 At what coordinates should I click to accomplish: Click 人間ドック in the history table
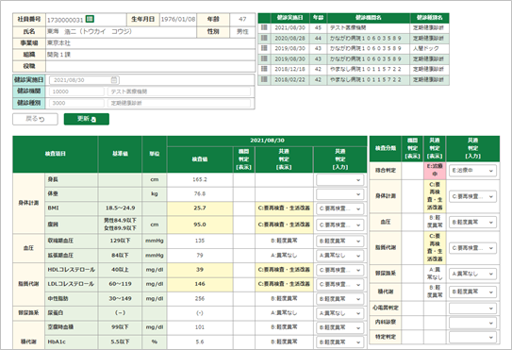tap(426, 49)
